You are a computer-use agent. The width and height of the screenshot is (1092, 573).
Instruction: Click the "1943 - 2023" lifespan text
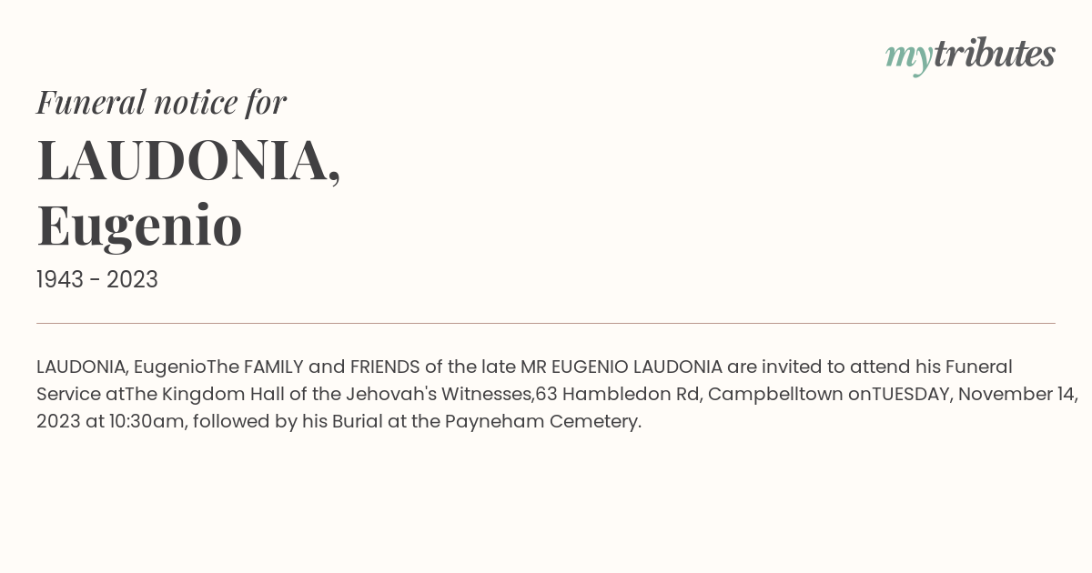97,280
